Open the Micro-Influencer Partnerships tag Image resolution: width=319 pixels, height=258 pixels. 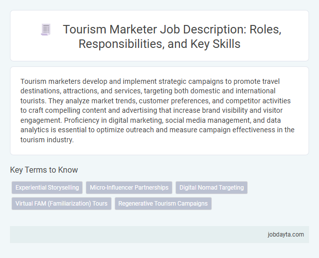129,188
